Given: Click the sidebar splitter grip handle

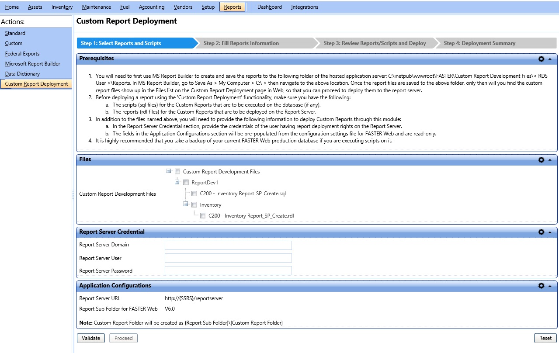Looking at the screenshot, I should (73, 195).
